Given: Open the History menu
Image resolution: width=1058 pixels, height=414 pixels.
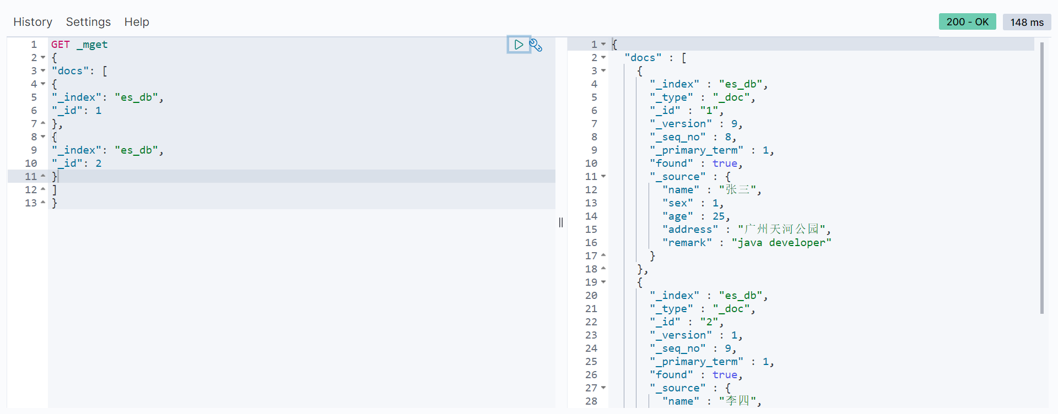Looking at the screenshot, I should click(33, 22).
